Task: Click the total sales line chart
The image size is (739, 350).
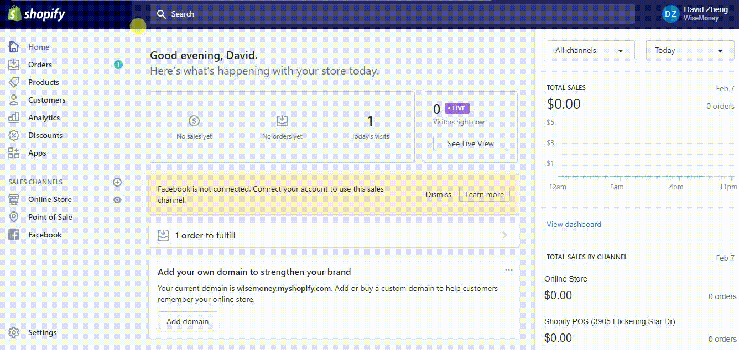Action: 642,155
